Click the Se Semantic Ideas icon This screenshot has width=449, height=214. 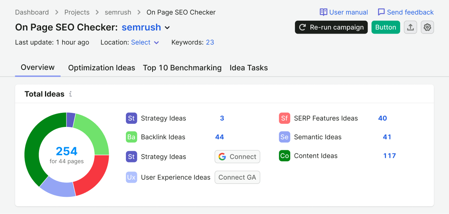(284, 137)
